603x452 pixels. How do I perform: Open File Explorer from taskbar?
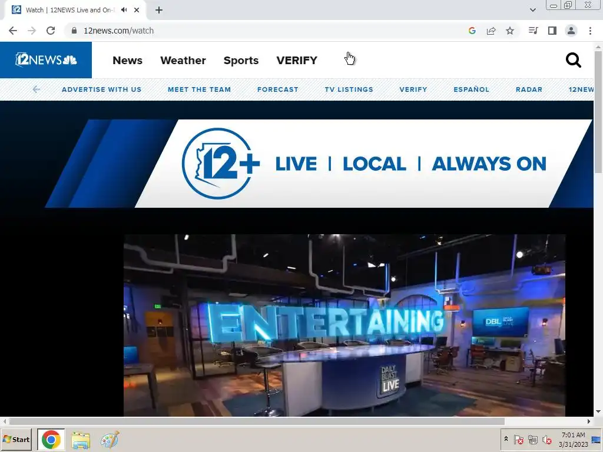tap(81, 440)
